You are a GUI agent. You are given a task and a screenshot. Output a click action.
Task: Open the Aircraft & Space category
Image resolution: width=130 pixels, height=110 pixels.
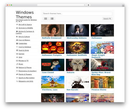25,24
